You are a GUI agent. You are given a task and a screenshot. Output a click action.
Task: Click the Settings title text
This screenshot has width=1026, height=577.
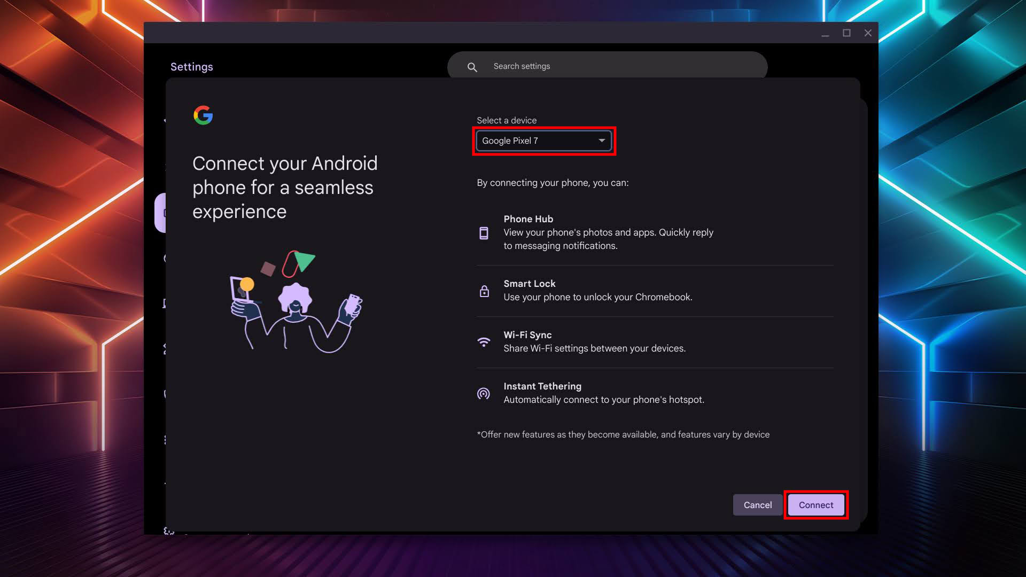pyautogui.click(x=192, y=67)
